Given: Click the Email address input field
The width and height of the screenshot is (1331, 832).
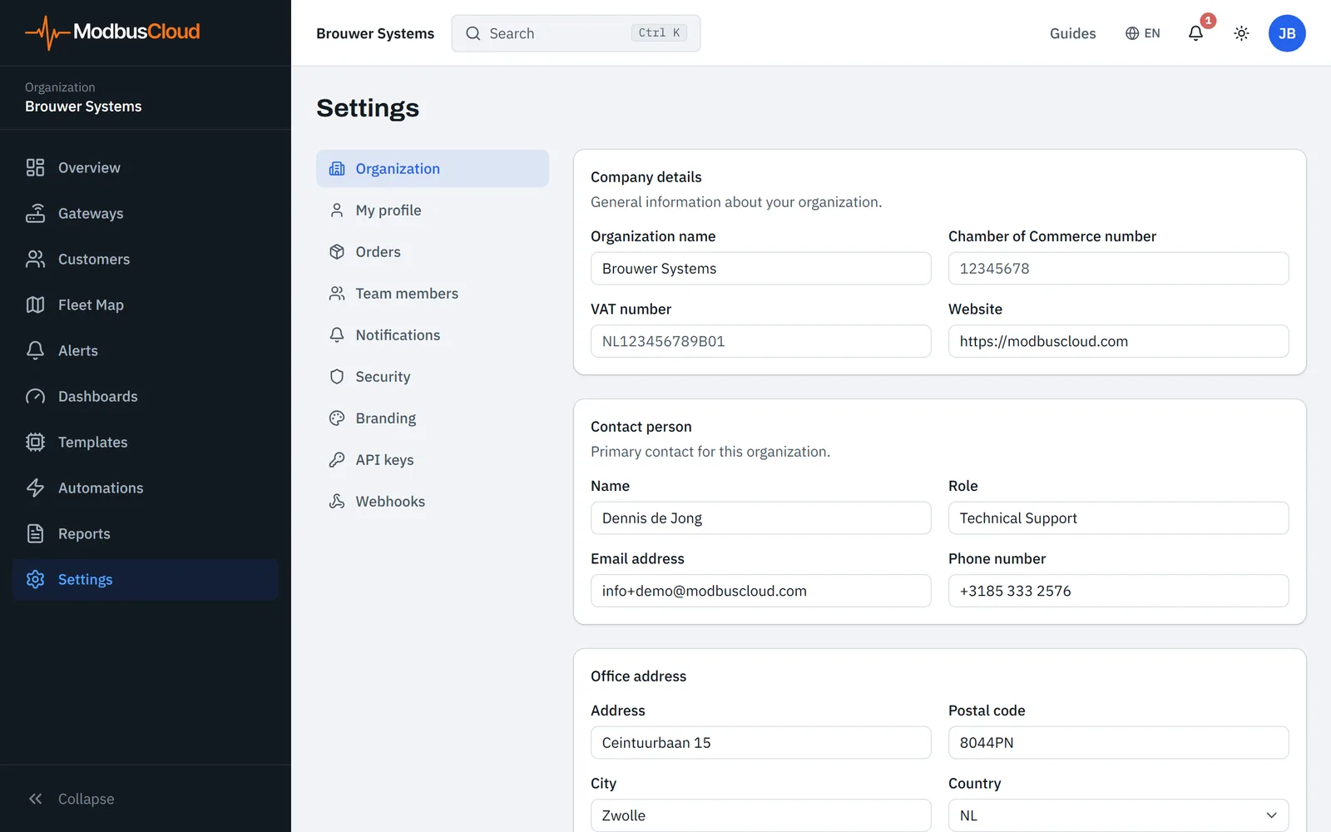Looking at the screenshot, I should pos(760,591).
